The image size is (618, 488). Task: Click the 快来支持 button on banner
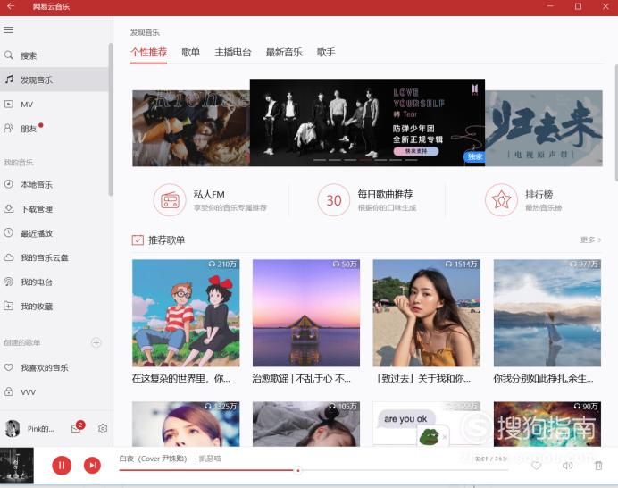(416, 151)
